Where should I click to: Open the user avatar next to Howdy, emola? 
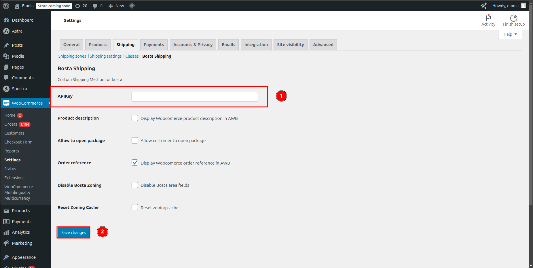pos(523,5)
